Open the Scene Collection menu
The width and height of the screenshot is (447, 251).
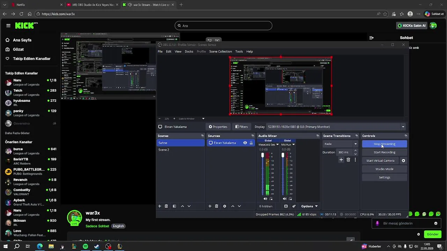click(220, 52)
